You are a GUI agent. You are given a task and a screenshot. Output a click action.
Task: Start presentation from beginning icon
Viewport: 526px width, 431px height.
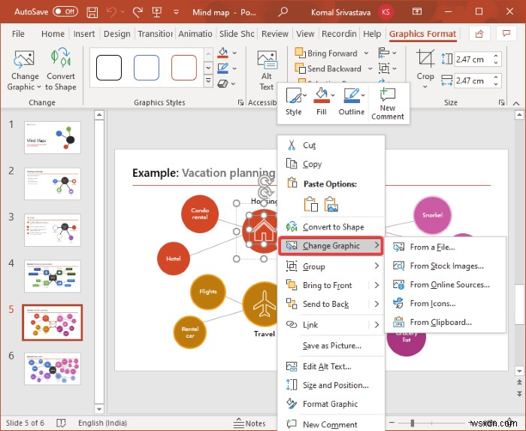(x=156, y=13)
